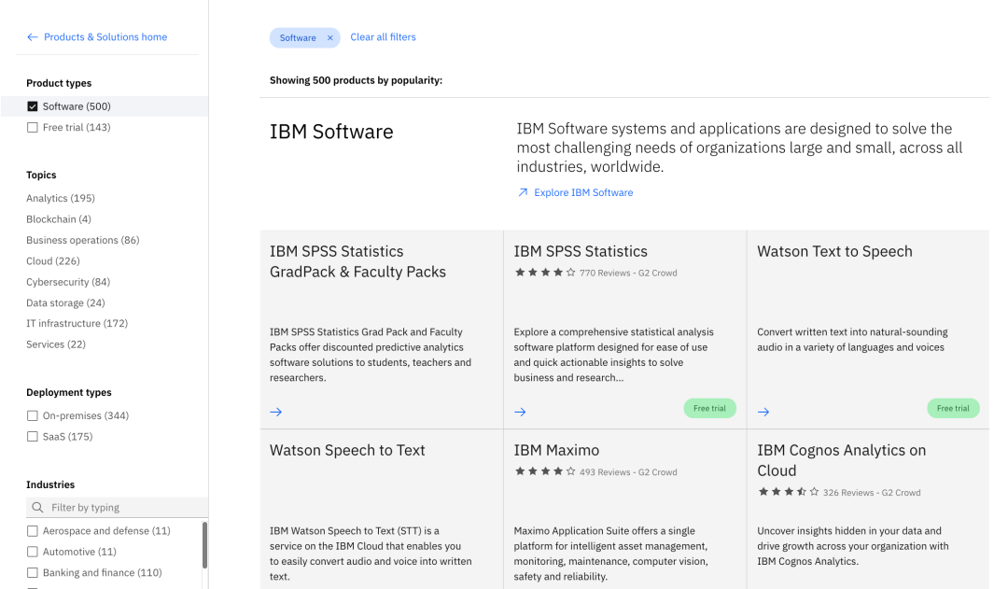1008x589 pixels.
Task: Click the search magnifier icon in Industries filter
Action: click(37, 508)
